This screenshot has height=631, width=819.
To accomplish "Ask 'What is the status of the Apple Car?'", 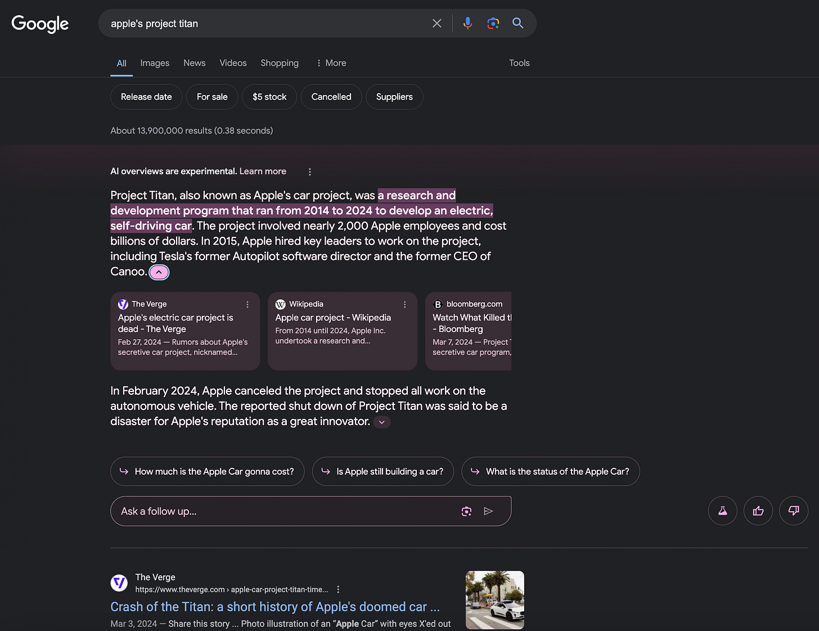I will tap(551, 471).
